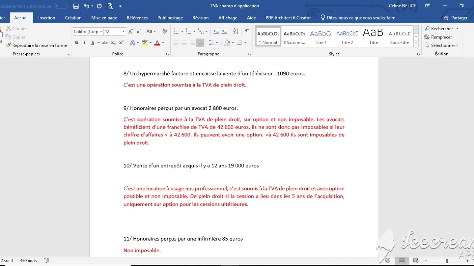
Task: Open line and paragraph spacing options
Action: tap(213, 43)
